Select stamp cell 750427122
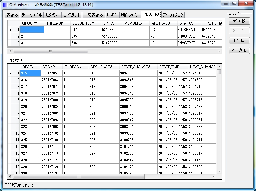The width and height of the screenshot is (256, 191). tap(51, 160)
